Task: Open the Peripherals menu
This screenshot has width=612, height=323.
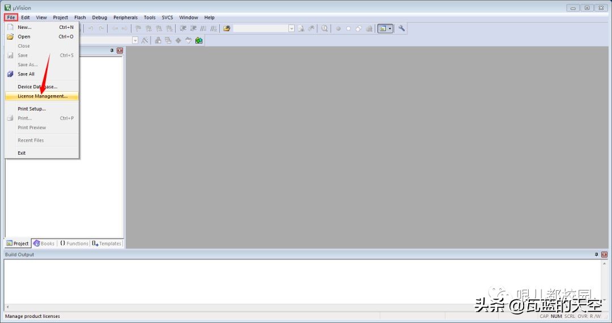Action: coord(125,17)
